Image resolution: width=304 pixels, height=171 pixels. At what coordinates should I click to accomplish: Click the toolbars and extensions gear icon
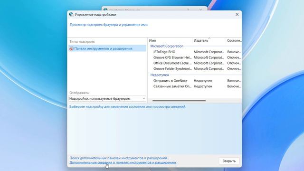click(71, 48)
